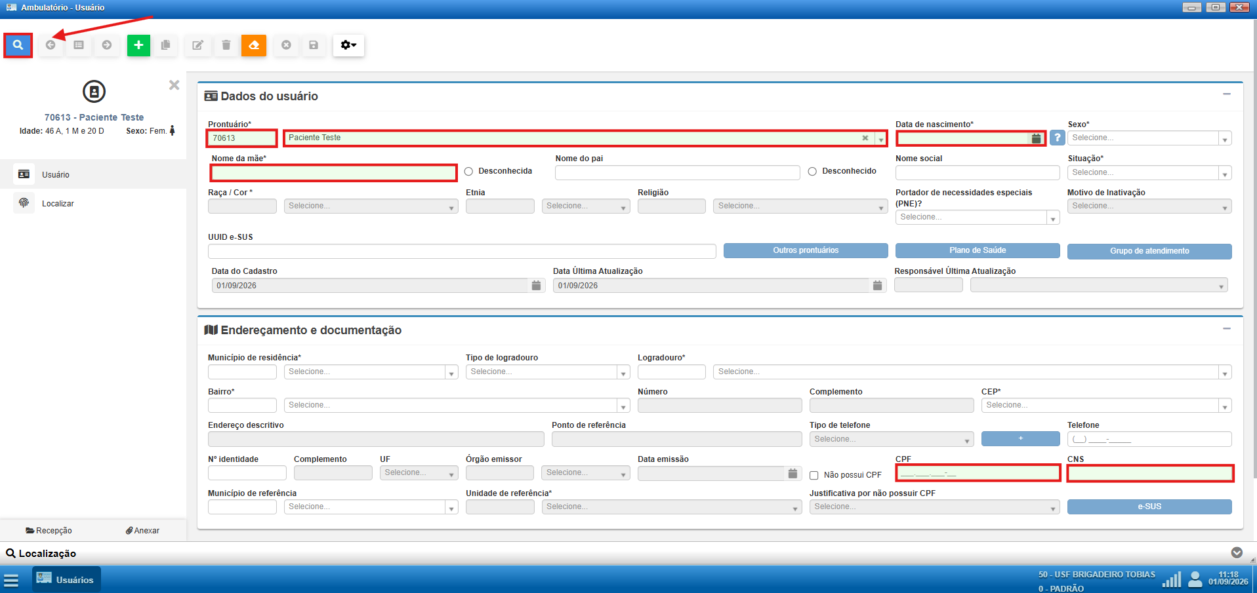The image size is (1257, 593).
Task: Check the Não possui CPF checkbox
Action: pos(814,476)
